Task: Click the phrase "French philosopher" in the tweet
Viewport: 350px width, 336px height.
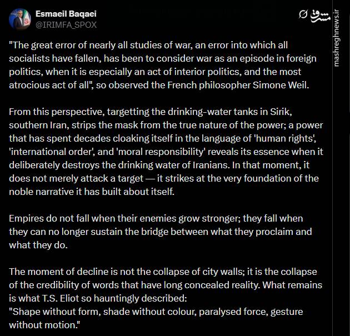Action: tap(209, 85)
